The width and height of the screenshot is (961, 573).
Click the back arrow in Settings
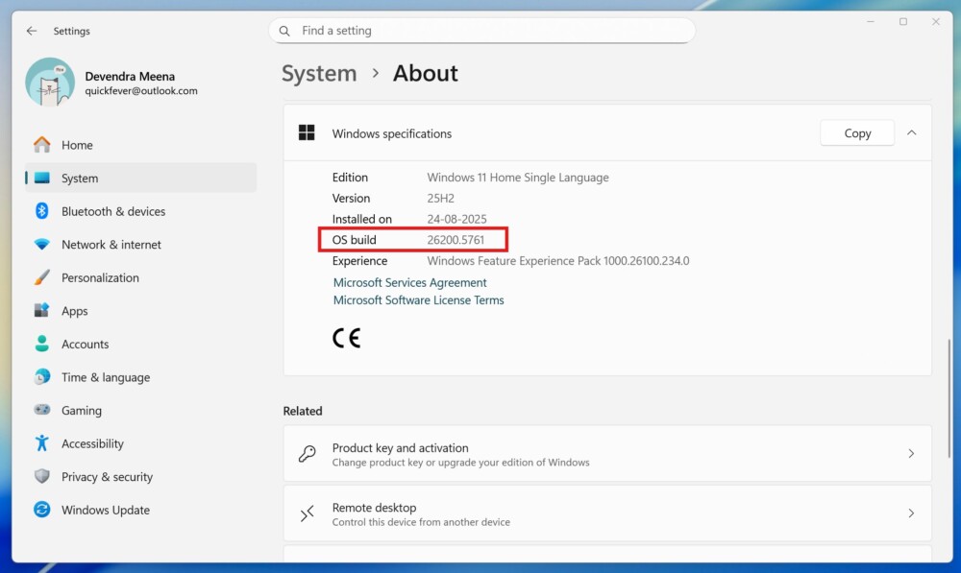[32, 31]
